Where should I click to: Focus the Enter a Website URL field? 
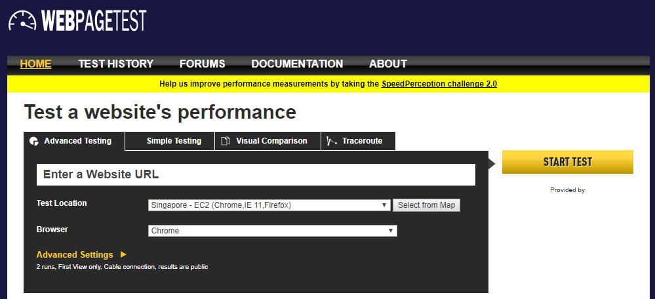coord(256,174)
